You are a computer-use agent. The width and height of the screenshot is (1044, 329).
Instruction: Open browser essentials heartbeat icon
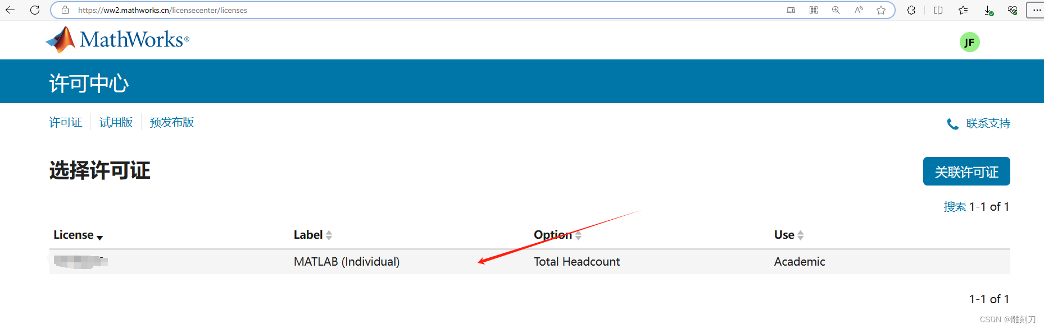[1013, 10]
